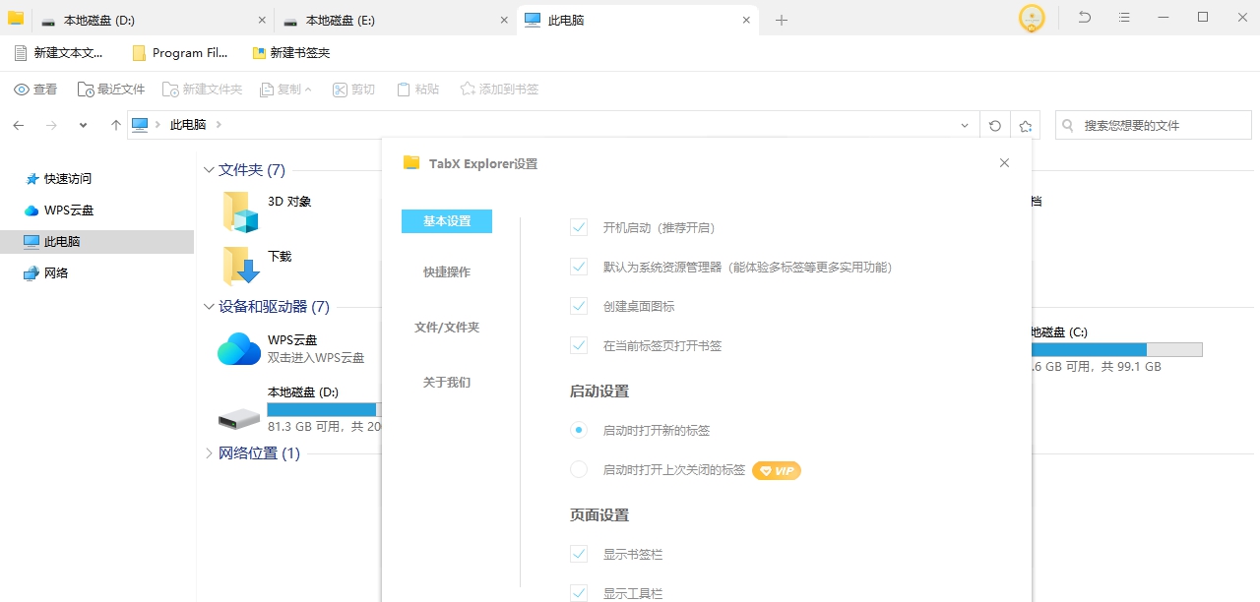Disable the 开机启动 startup checkbox

(x=579, y=227)
